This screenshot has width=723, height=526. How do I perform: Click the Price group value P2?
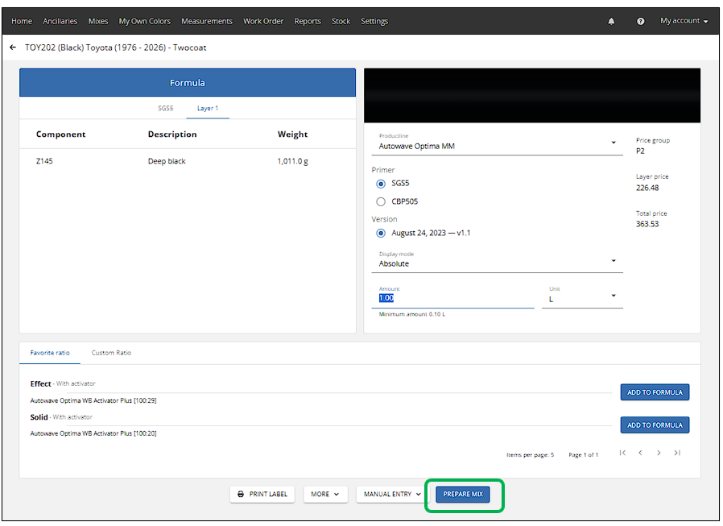[x=640, y=151]
